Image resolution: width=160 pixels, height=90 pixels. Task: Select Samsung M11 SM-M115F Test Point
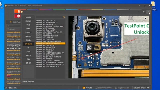[48, 57]
